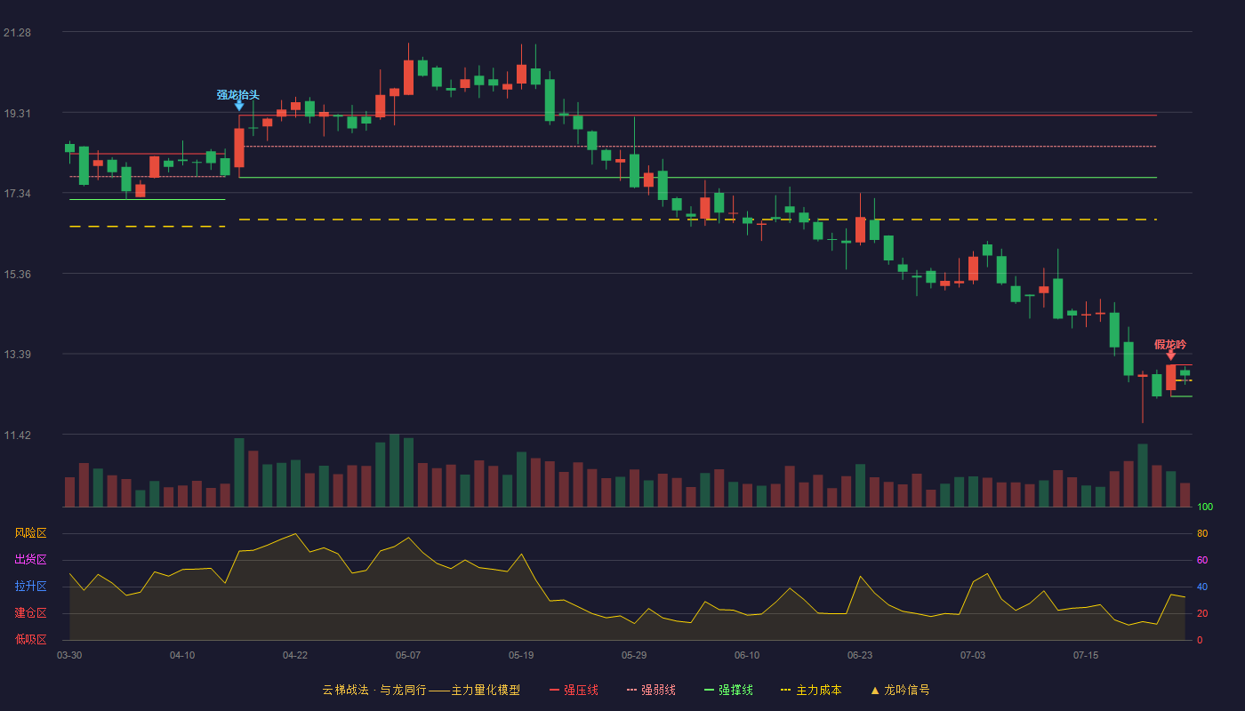Click the 假龙吟 annotation text
Screen dimensions: 1245x711
[x=1170, y=344]
